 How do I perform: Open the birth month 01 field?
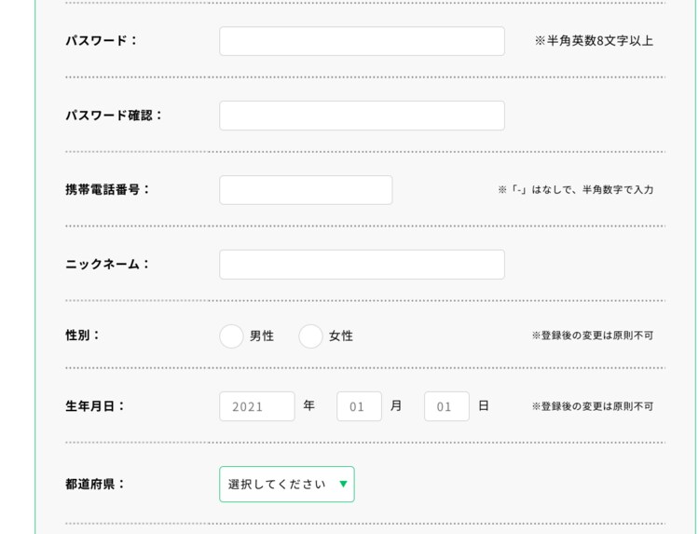point(360,406)
